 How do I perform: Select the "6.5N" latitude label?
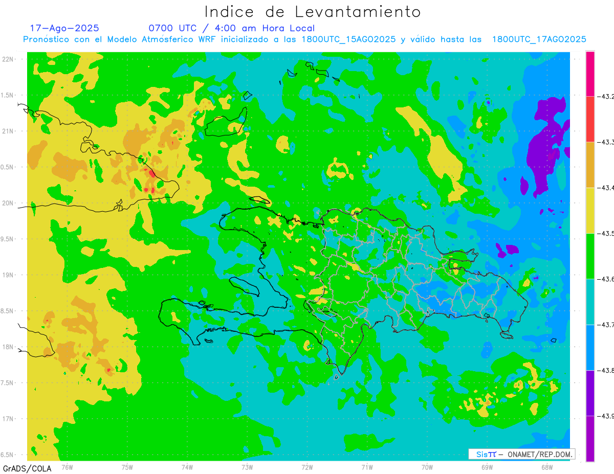8,455
